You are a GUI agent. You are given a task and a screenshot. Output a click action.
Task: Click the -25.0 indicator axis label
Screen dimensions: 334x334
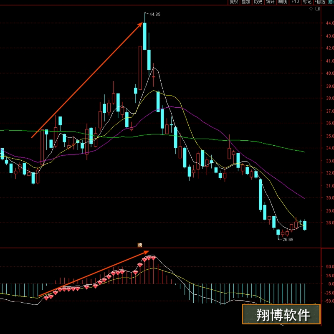pos(329,293)
